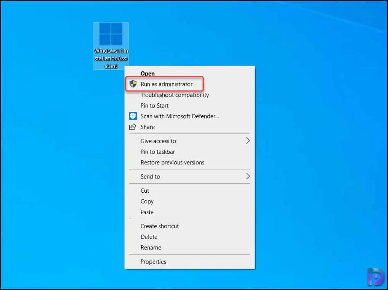
Task: Click the Windows11InstallationAssistant file name label
Action: [x=111, y=58]
